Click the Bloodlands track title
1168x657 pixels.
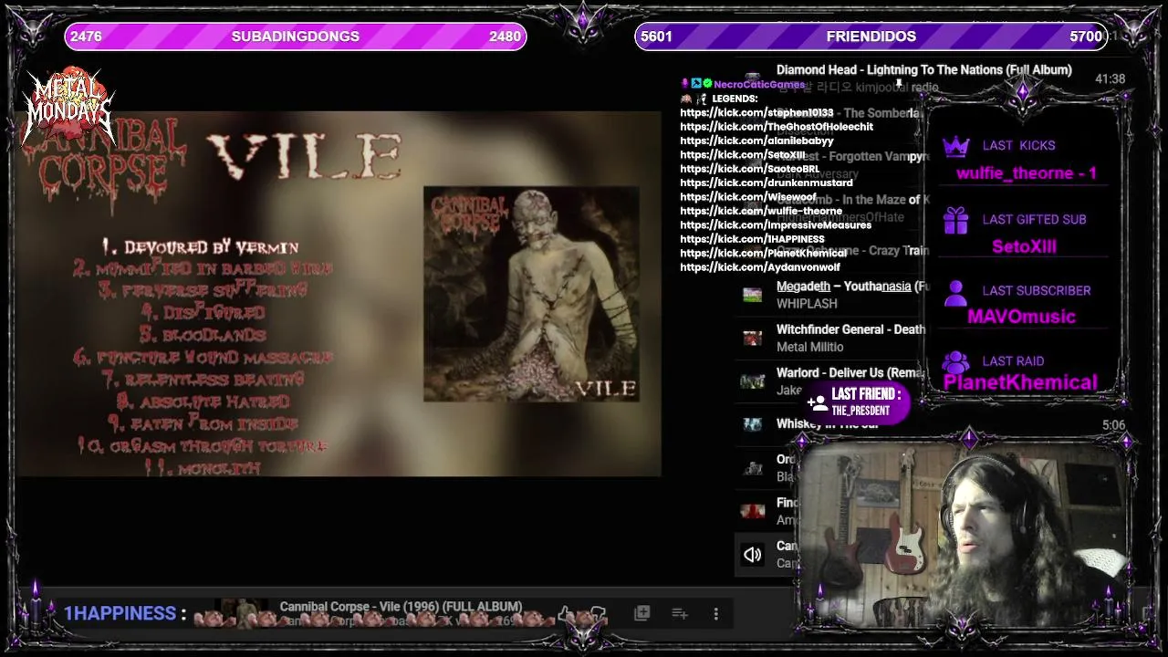coord(203,336)
